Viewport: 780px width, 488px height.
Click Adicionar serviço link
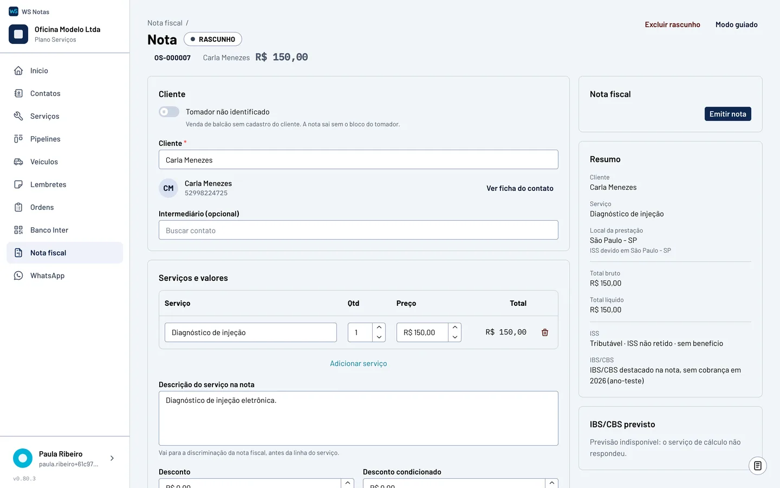point(359,363)
